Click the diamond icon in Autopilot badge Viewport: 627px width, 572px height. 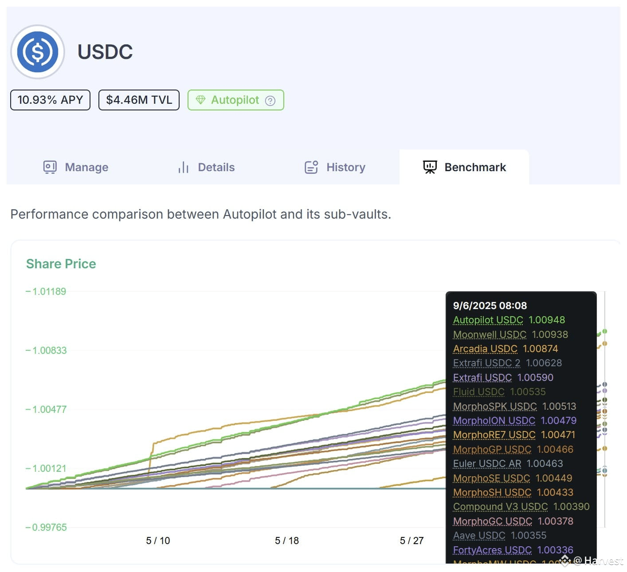pos(200,100)
